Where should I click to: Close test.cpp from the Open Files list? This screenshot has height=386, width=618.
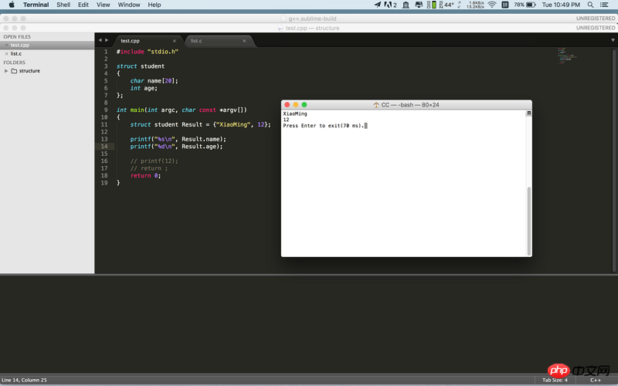click(x=6, y=46)
